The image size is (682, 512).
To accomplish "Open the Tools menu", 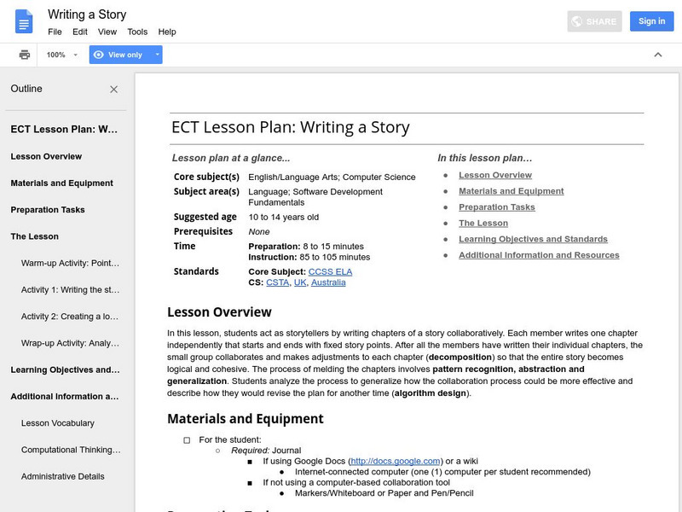I will (x=137, y=32).
